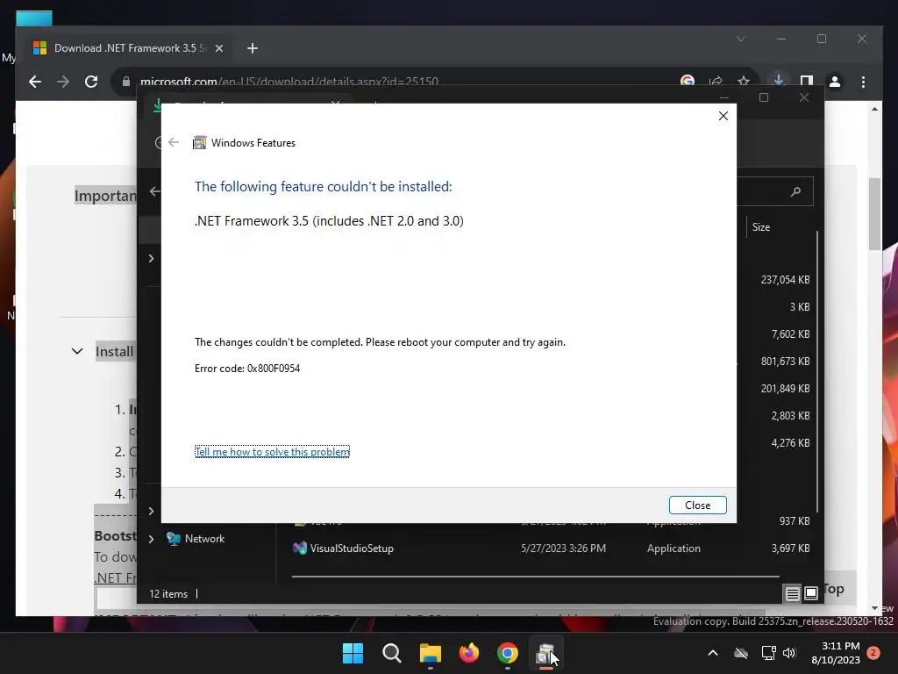View site information padlock icon
This screenshot has width=898, height=674.
pyautogui.click(x=126, y=82)
